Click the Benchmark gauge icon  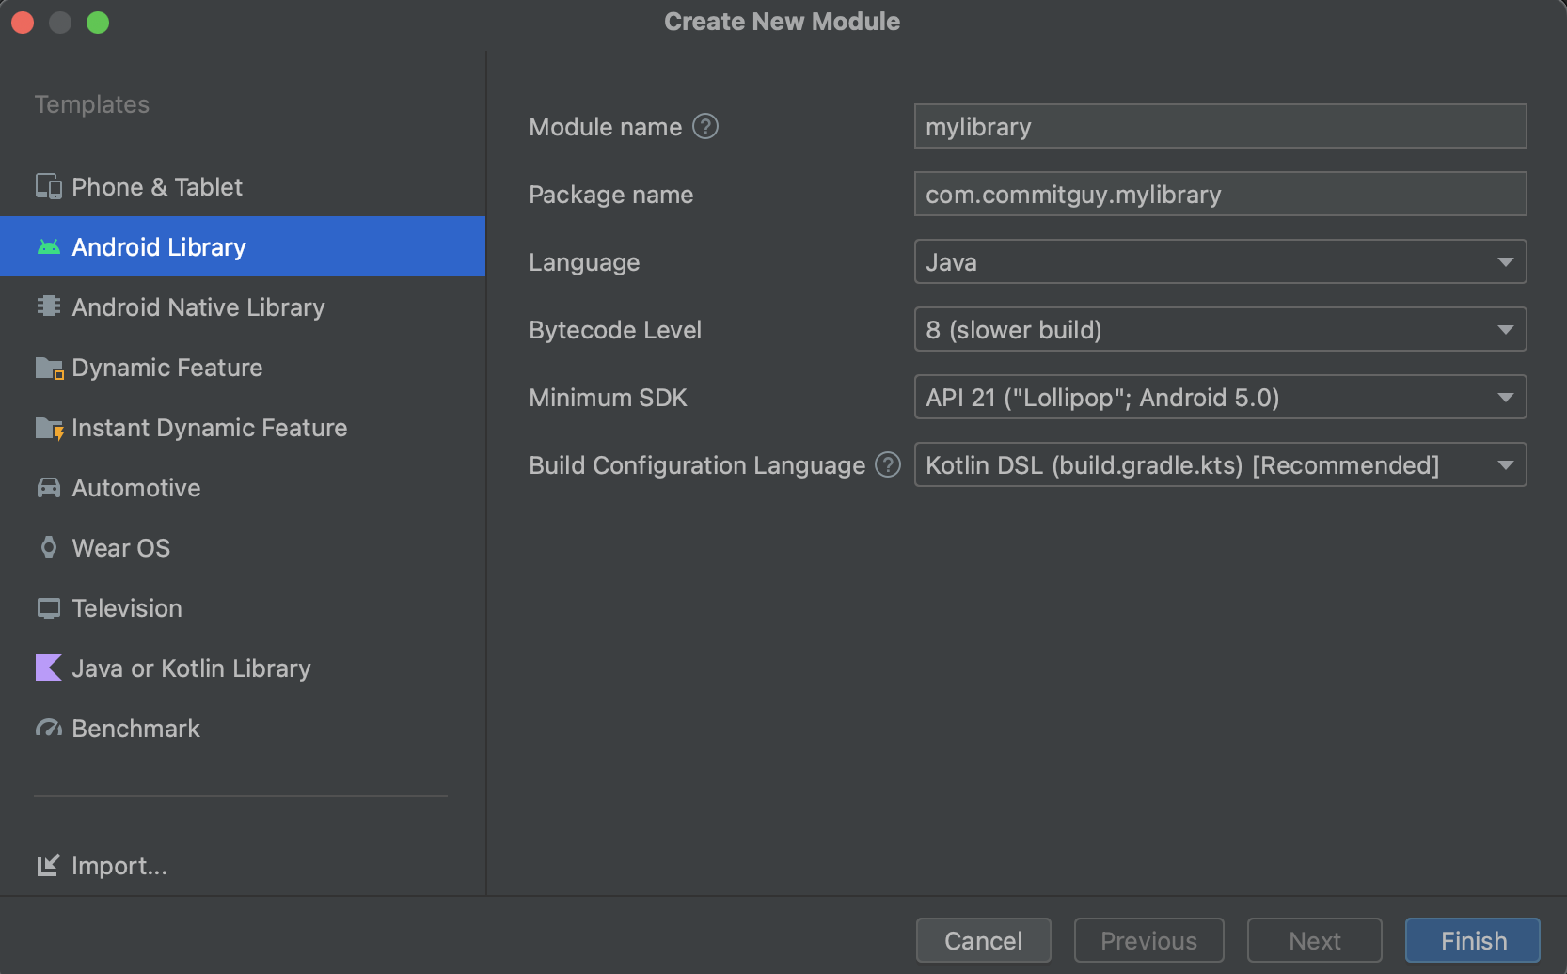(48, 728)
